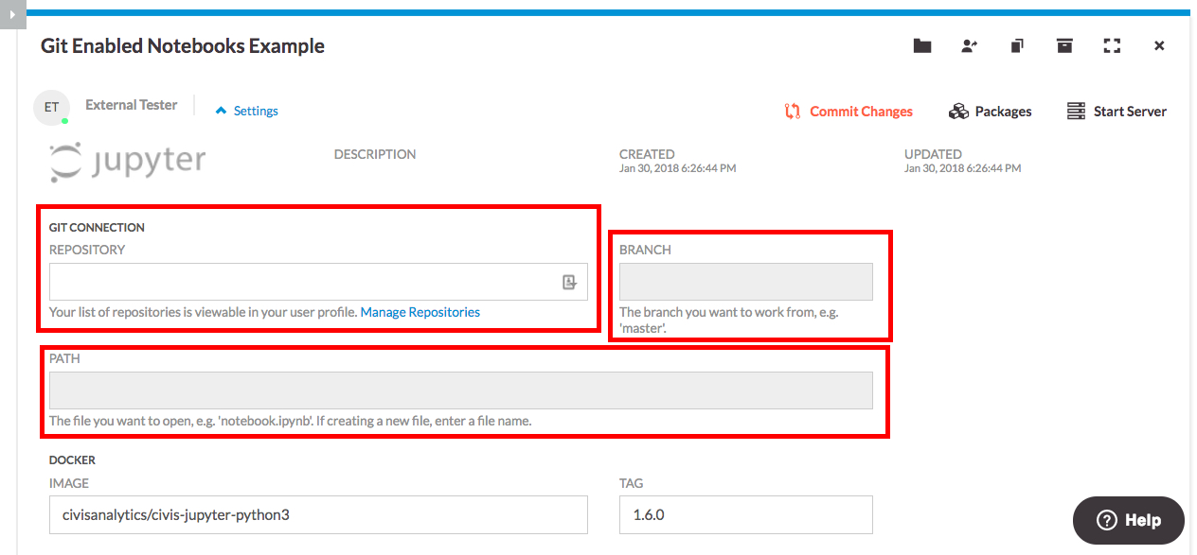Click the Branch input field
Viewport: 1197px width, 555px height.
pos(745,282)
